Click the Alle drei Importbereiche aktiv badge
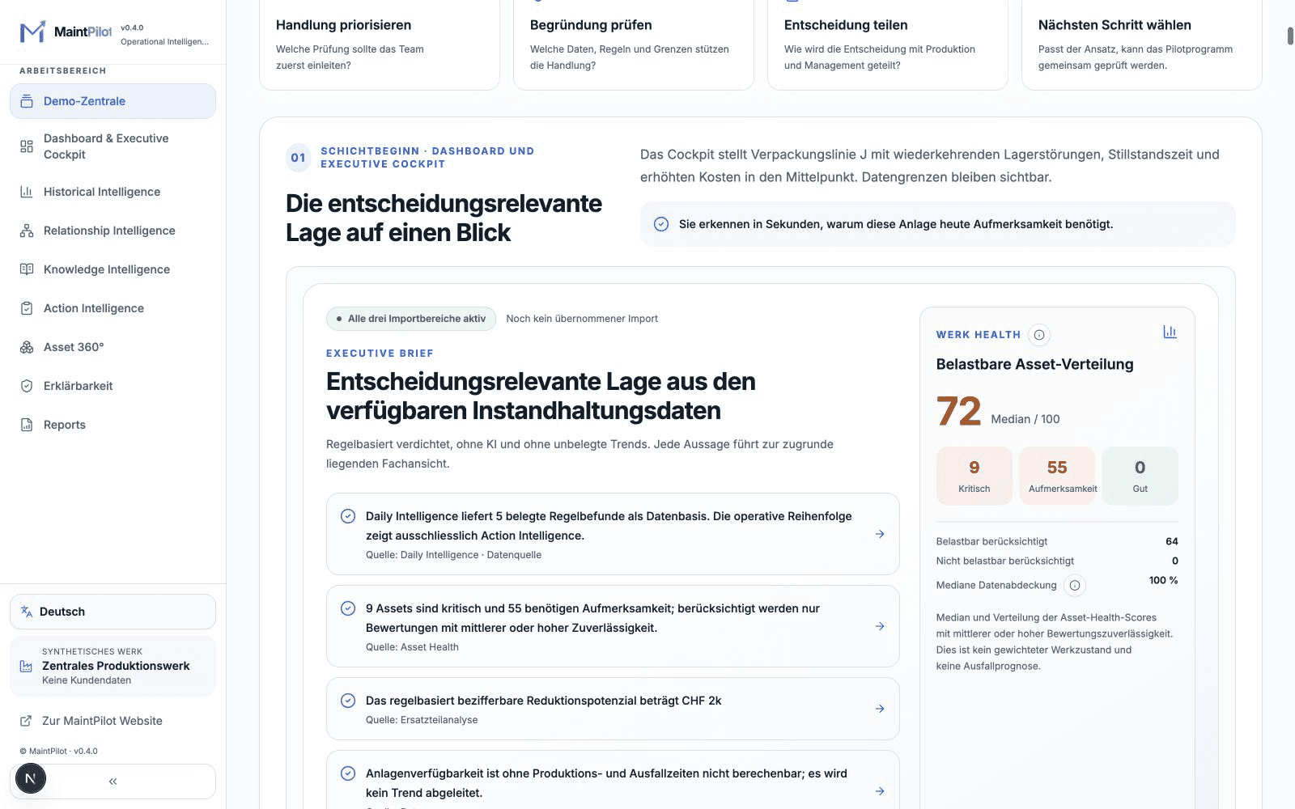Image resolution: width=1295 pixels, height=809 pixels. click(411, 319)
